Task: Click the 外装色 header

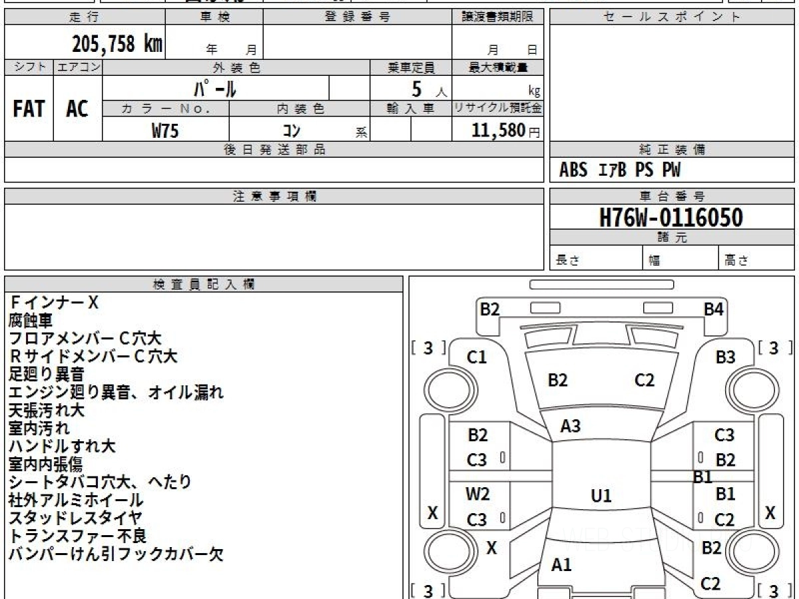Action: pos(236,67)
